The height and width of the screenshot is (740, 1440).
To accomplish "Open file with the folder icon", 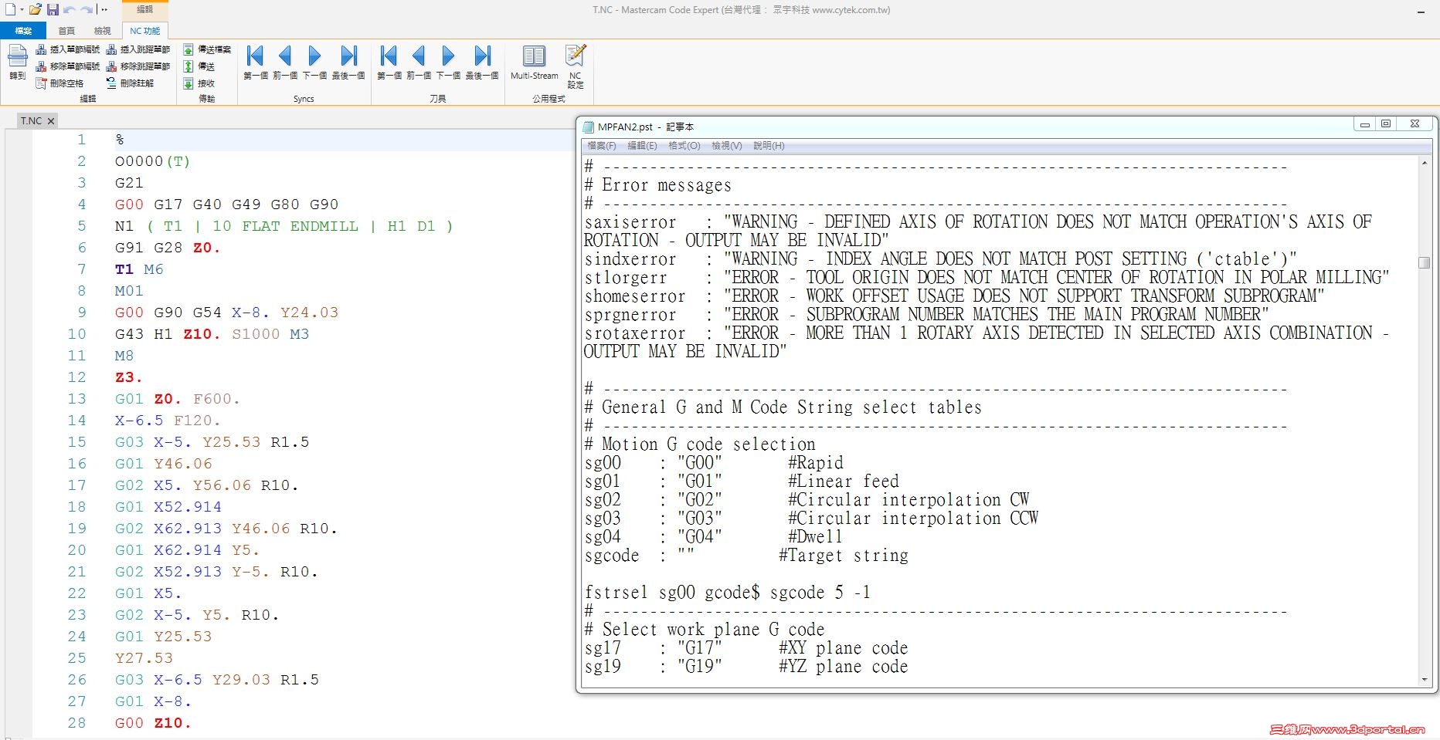I will click(x=35, y=10).
